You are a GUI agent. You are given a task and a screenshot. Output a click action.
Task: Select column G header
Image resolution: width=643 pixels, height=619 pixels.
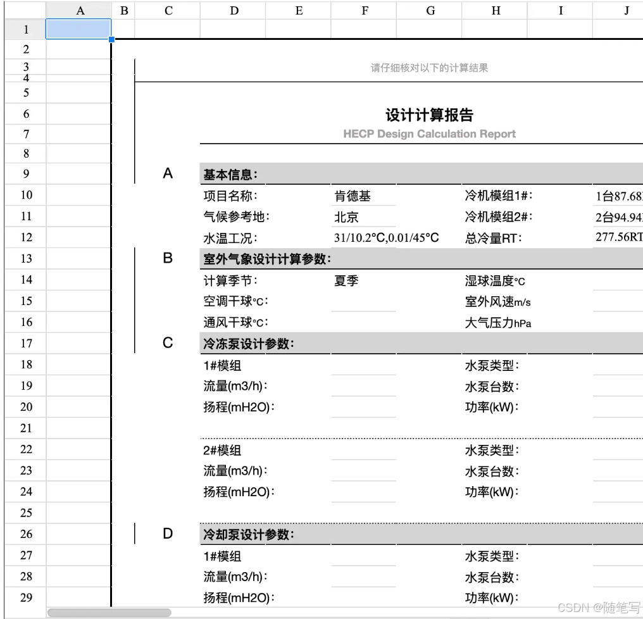pos(430,10)
